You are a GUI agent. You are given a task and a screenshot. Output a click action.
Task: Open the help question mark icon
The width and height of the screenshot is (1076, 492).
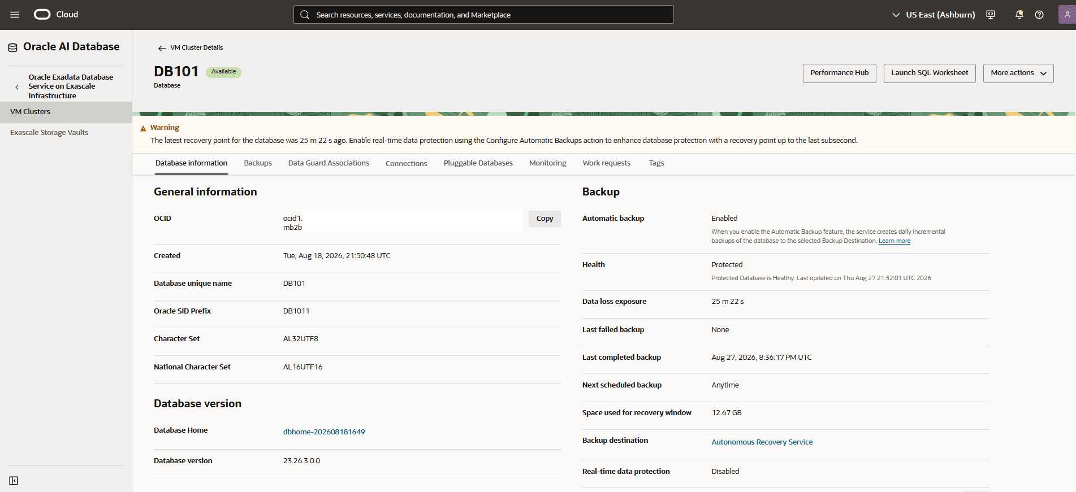1039,15
